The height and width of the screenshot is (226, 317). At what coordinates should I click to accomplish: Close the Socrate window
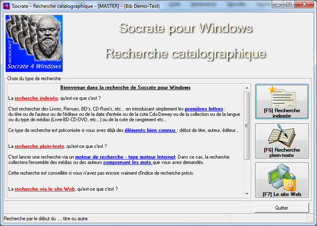[304, 5]
